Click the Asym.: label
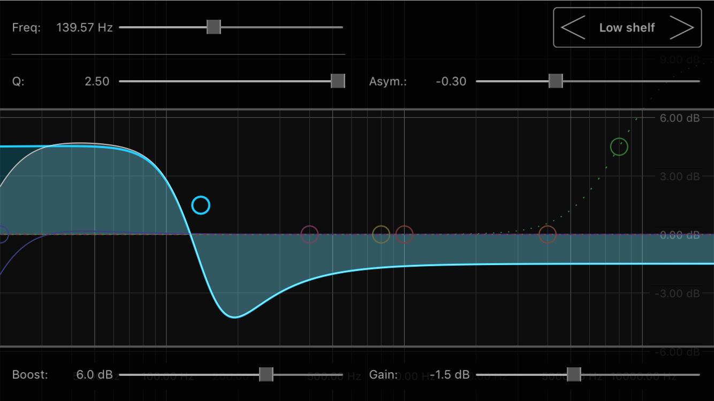Image resolution: width=714 pixels, height=401 pixels. coord(388,81)
